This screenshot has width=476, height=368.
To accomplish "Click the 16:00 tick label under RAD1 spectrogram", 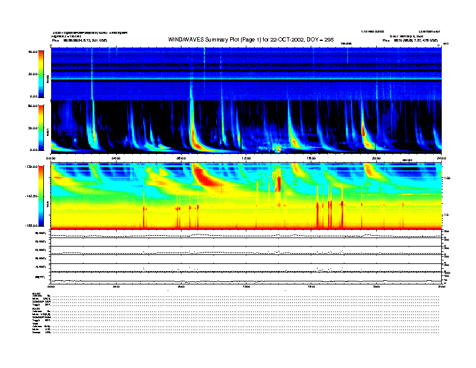I will tap(311, 158).
